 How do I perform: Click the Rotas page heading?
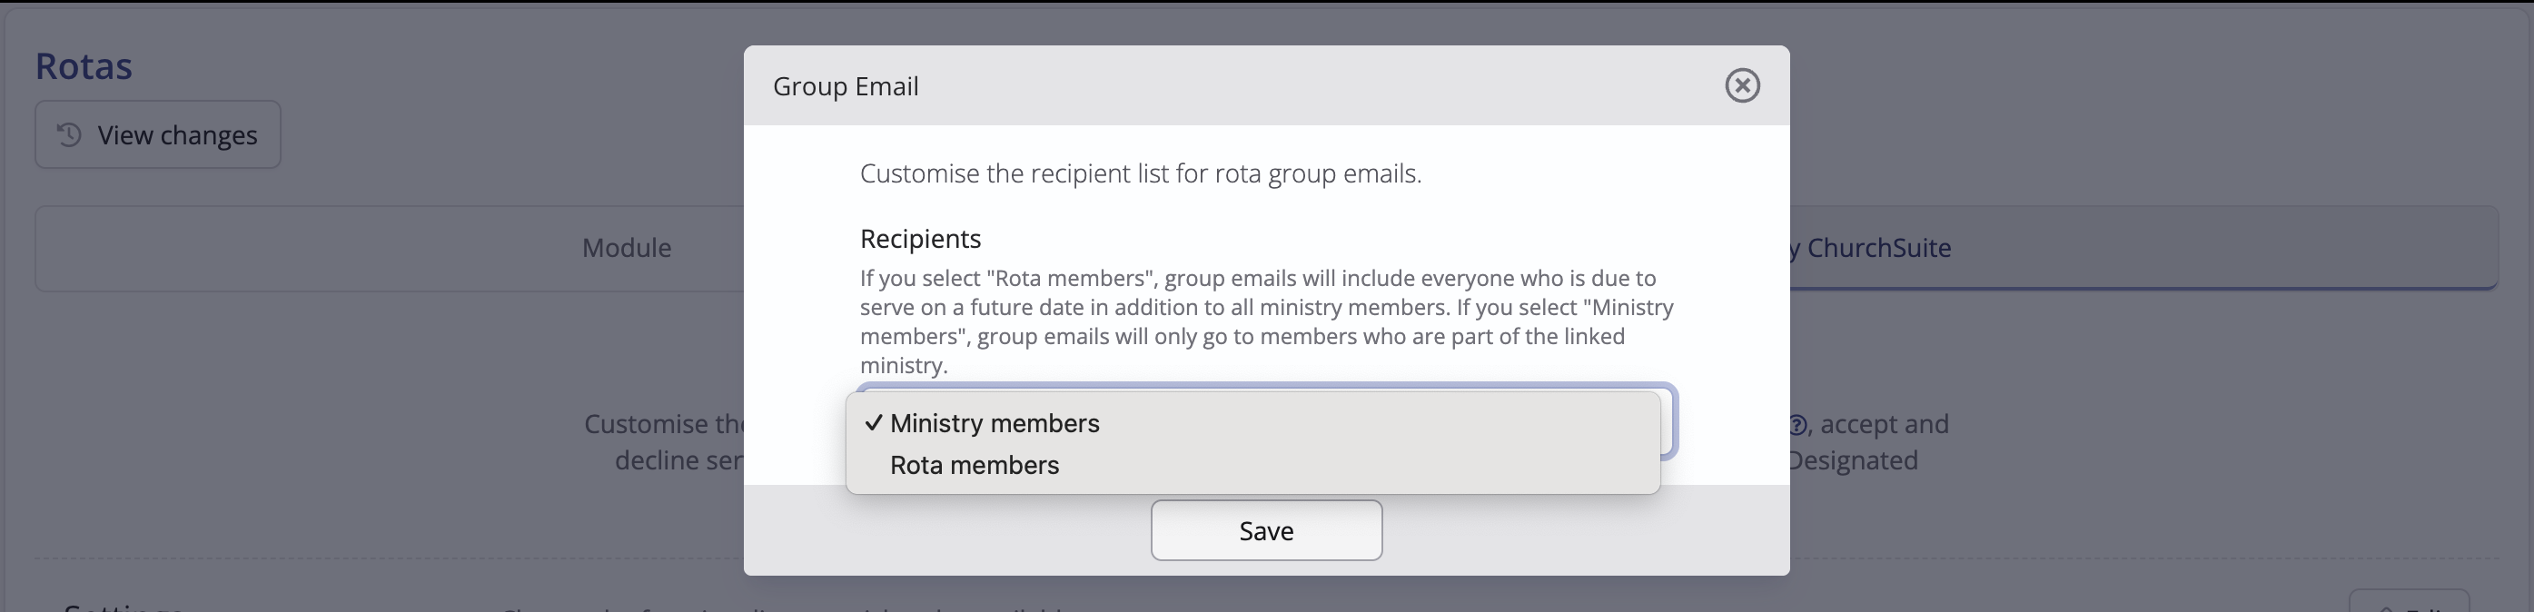pos(84,66)
